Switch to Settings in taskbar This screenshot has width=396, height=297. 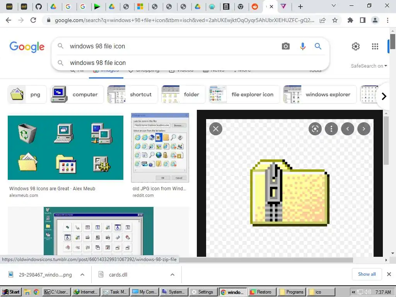pyautogui.click(x=203, y=292)
